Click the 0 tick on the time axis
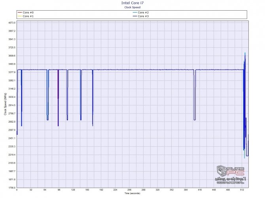This screenshot has width=265, height=198. [x=17, y=190]
